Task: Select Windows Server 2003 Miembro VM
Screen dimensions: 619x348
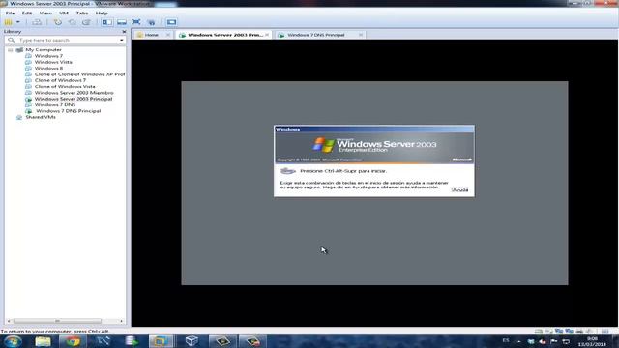Action: point(74,93)
